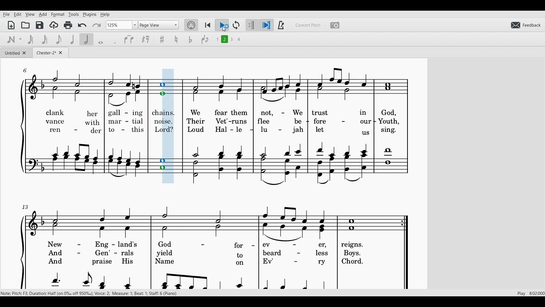This screenshot has width=545, height=307.
Task: Open the File menu
Action: 6,14
